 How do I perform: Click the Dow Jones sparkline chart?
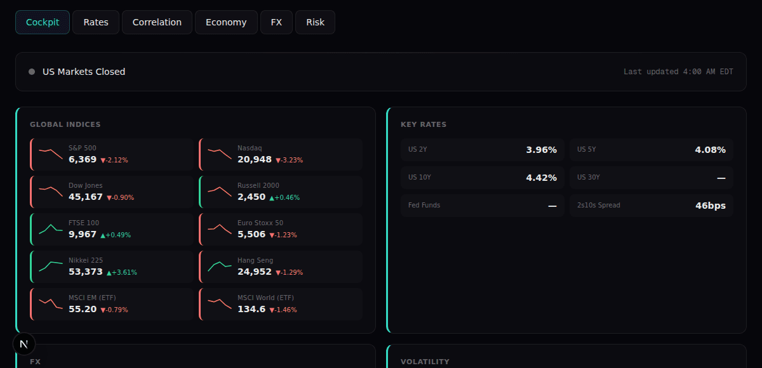[x=50, y=191]
